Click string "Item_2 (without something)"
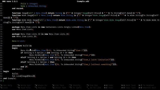This screenshot has height=90, width=160. [x=98, y=64]
